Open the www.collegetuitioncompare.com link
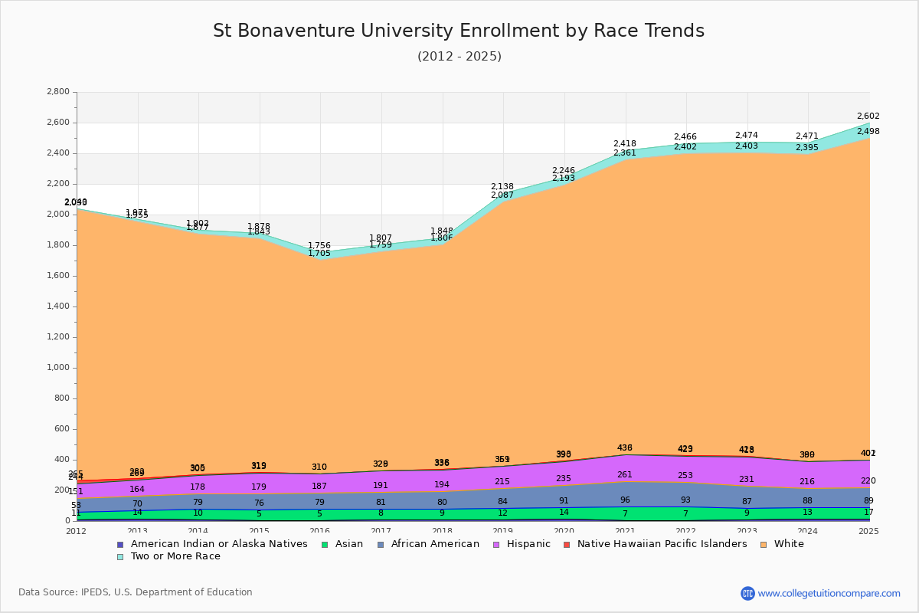The width and height of the screenshot is (919, 613). pyautogui.click(x=829, y=593)
